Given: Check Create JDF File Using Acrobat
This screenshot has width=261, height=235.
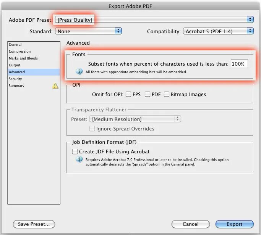Looking at the screenshot, I should coord(75,151).
